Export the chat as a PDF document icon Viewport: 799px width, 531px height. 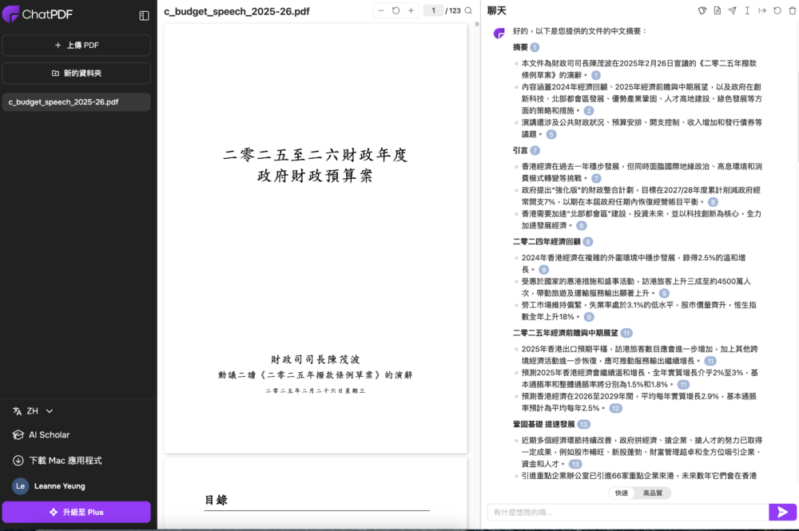coord(717,11)
